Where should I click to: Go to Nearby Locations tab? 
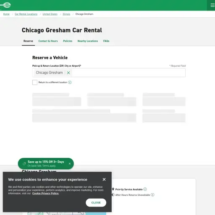pos(88,41)
